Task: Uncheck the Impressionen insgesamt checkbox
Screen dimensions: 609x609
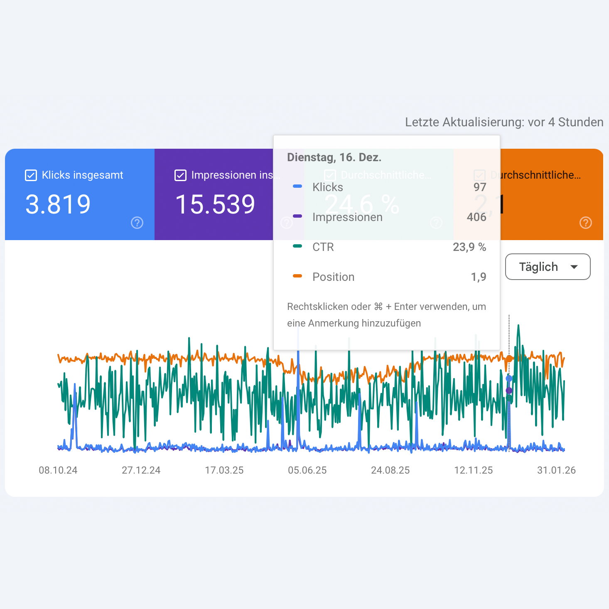Action: tap(181, 175)
